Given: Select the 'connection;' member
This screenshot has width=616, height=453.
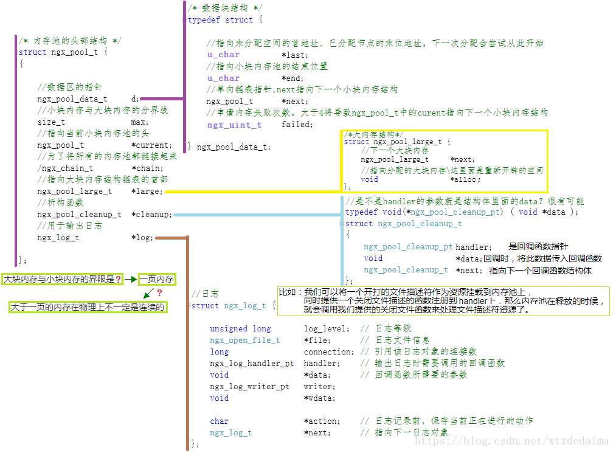Looking at the screenshot, I should [x=329, y=351].
